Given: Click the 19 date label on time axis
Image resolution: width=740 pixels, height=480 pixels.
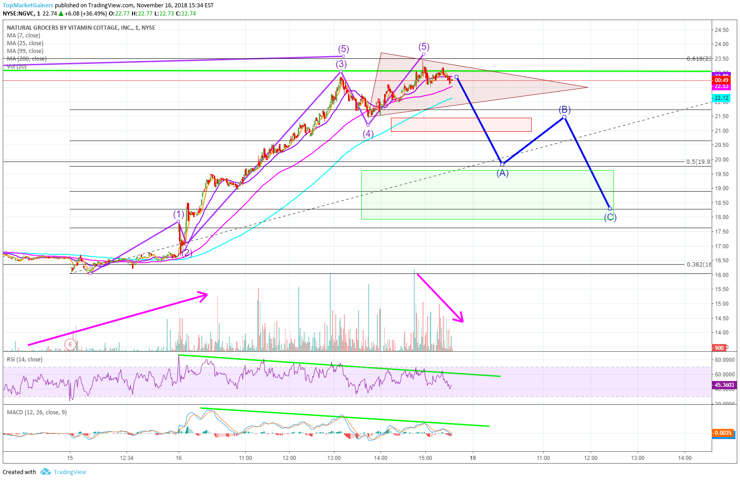Looking at the screenshot, I should [x=473, y=458].
